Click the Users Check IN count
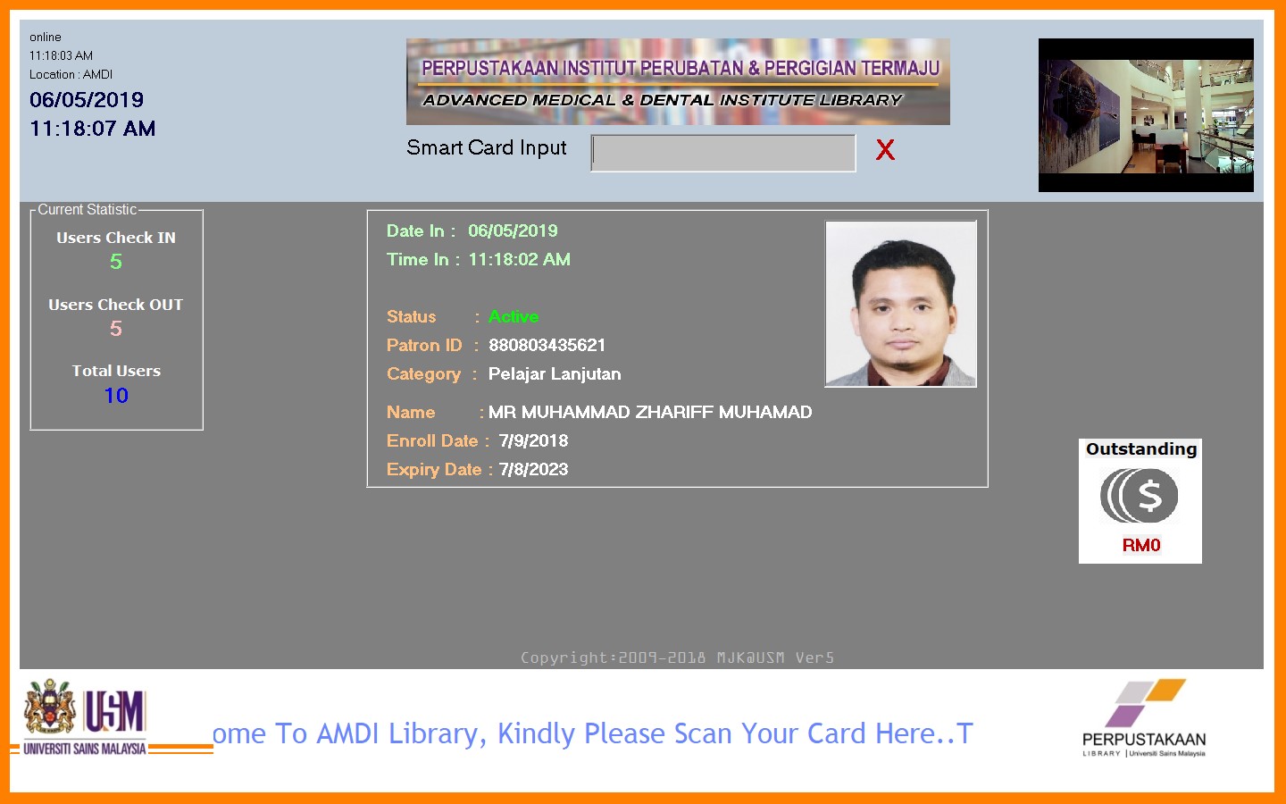This screenshot has width=1286, height=804. coord(116,262)
